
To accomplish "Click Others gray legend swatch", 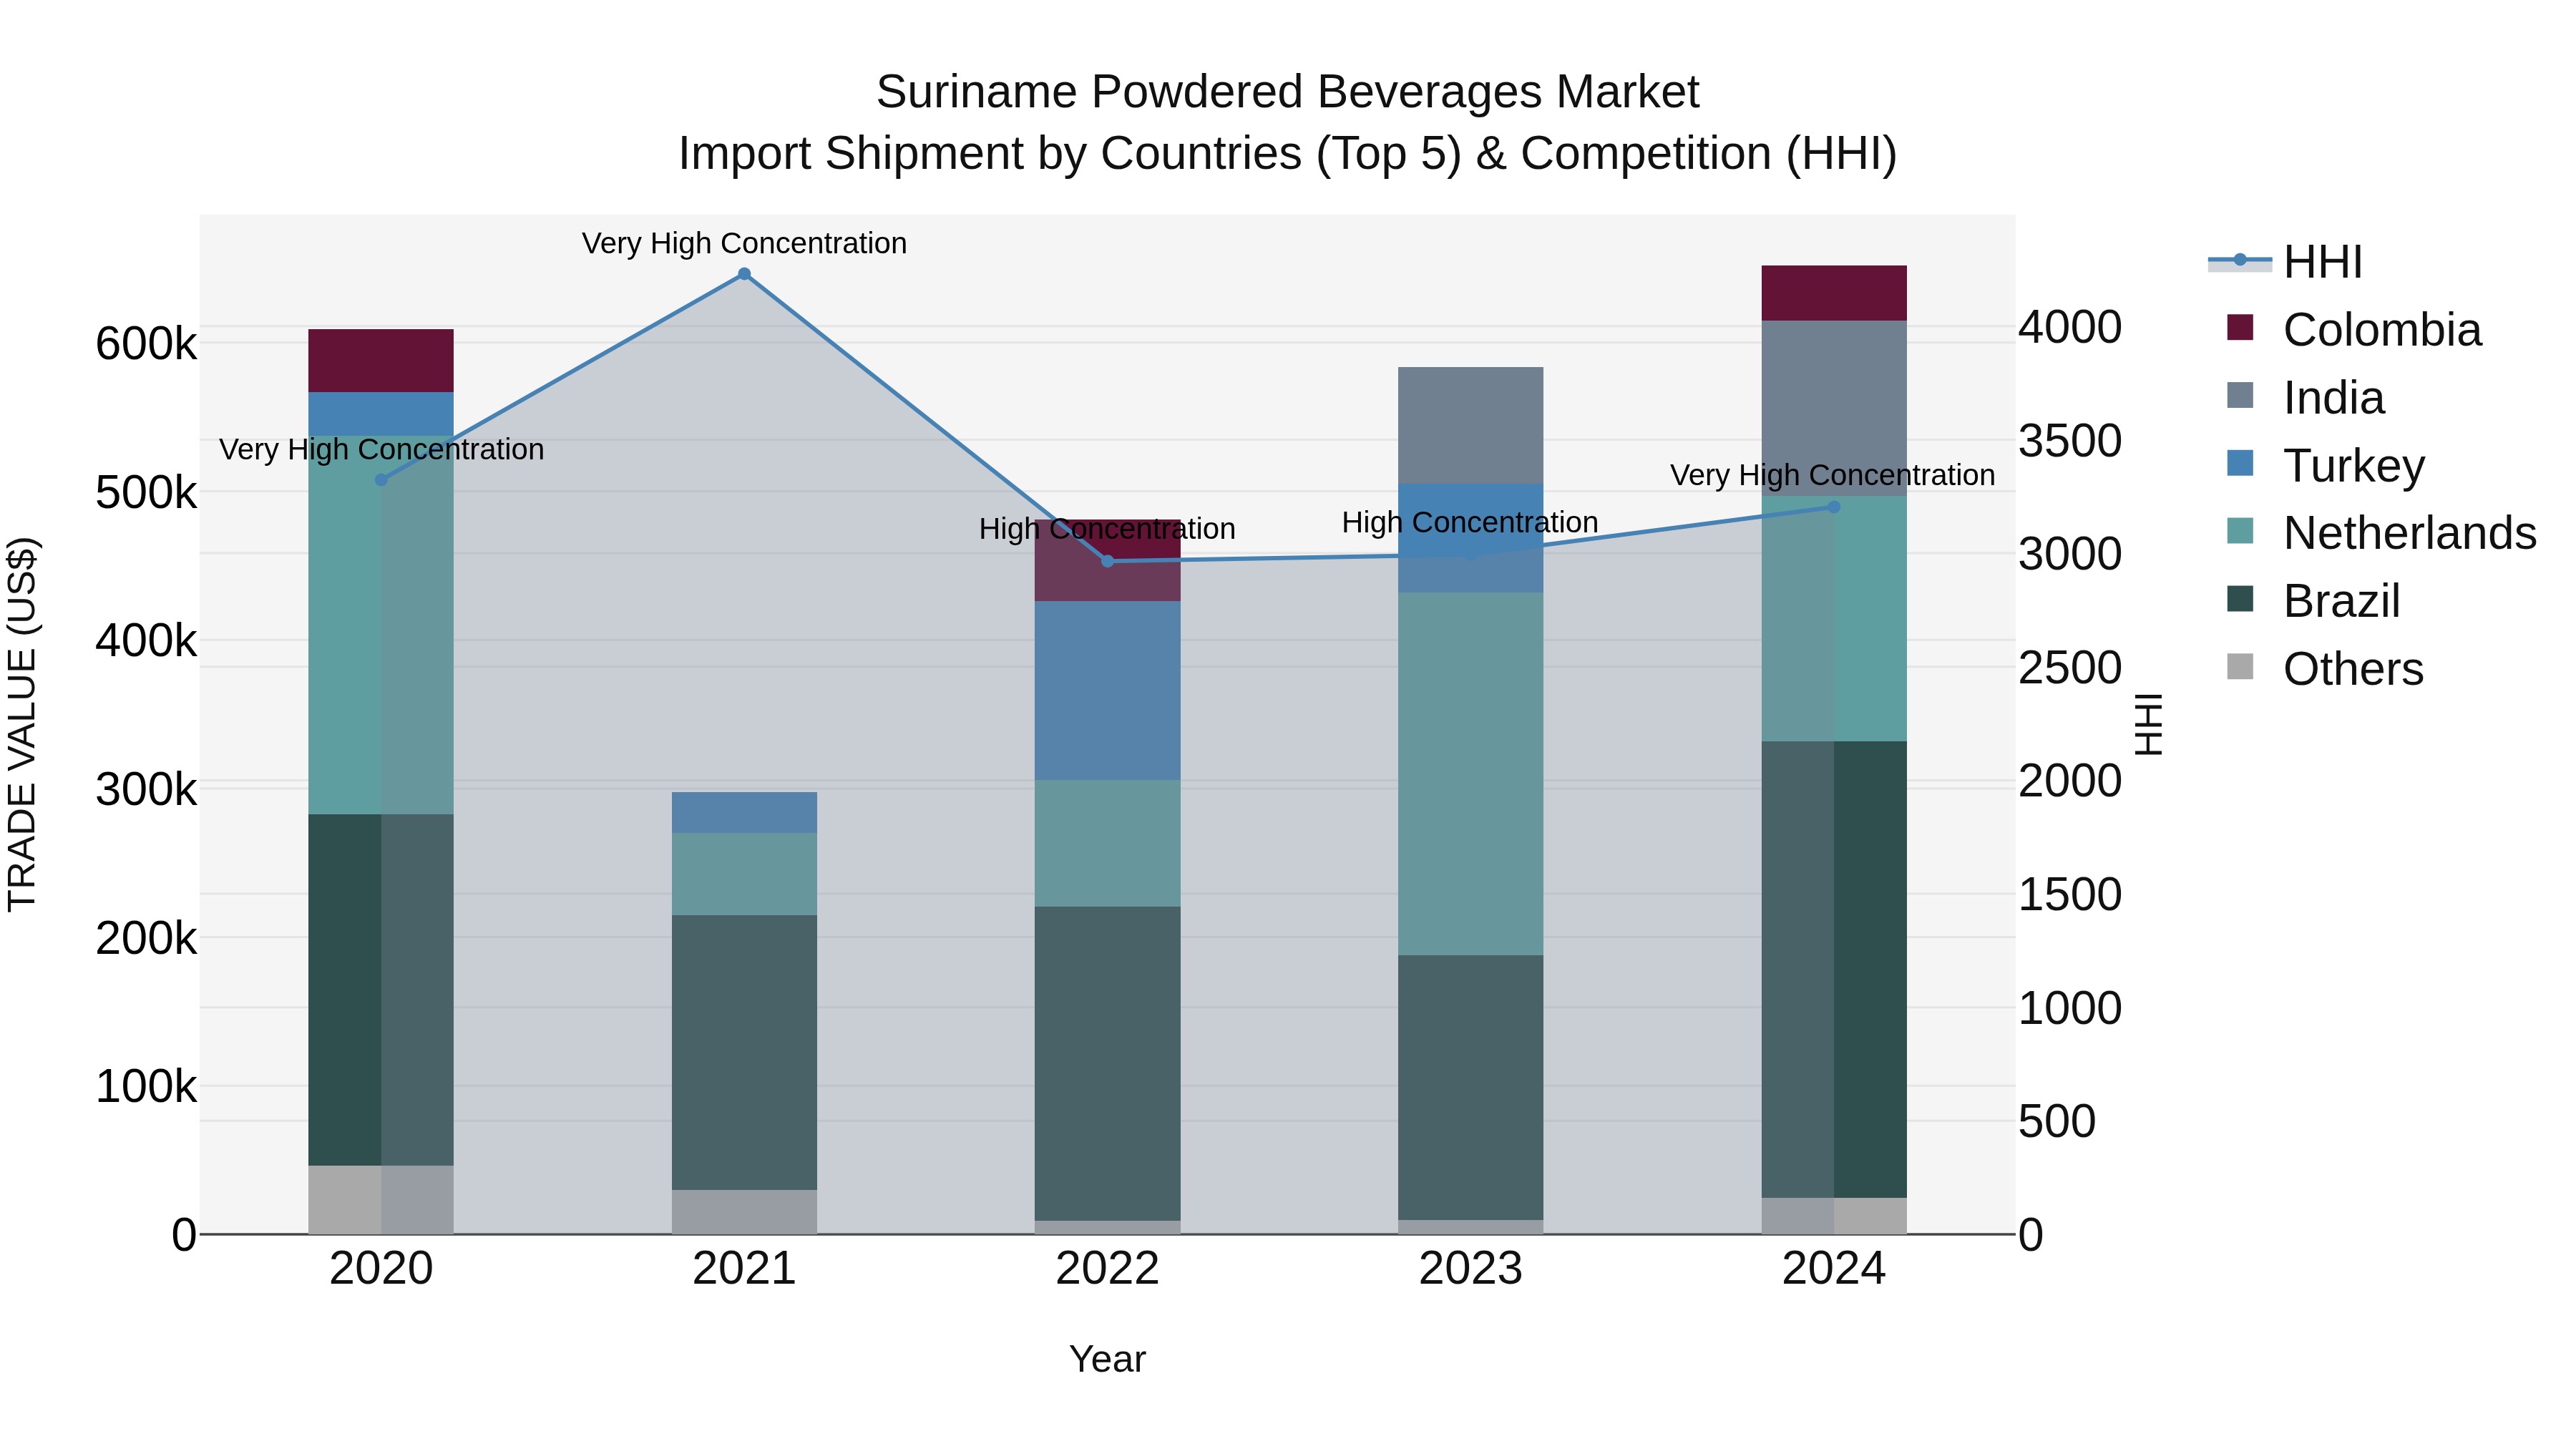I will 2241,667.
